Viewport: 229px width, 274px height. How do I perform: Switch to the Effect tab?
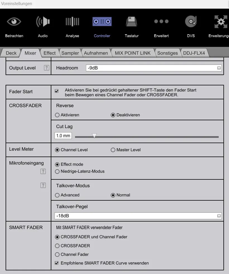pos(49,53)
